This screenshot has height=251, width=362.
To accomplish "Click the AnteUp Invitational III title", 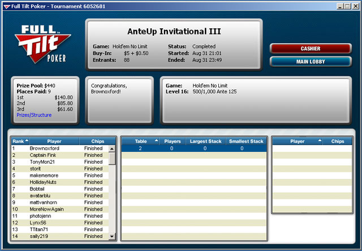I will 174,31.
